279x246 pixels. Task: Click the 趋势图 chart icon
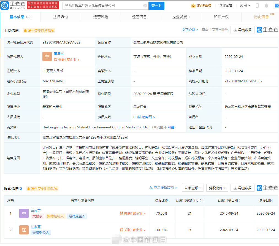click(x=139, y=117)
